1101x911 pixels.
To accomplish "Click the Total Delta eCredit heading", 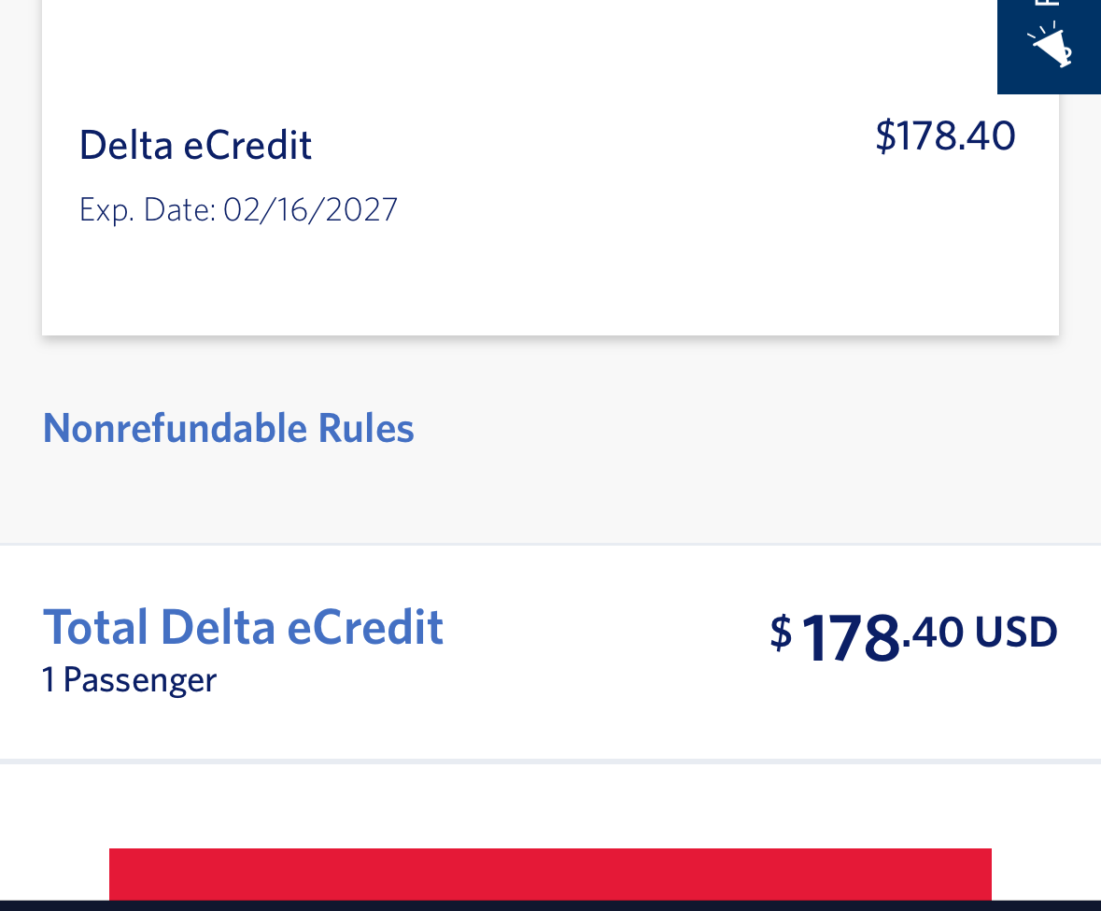I will (243, 626).
